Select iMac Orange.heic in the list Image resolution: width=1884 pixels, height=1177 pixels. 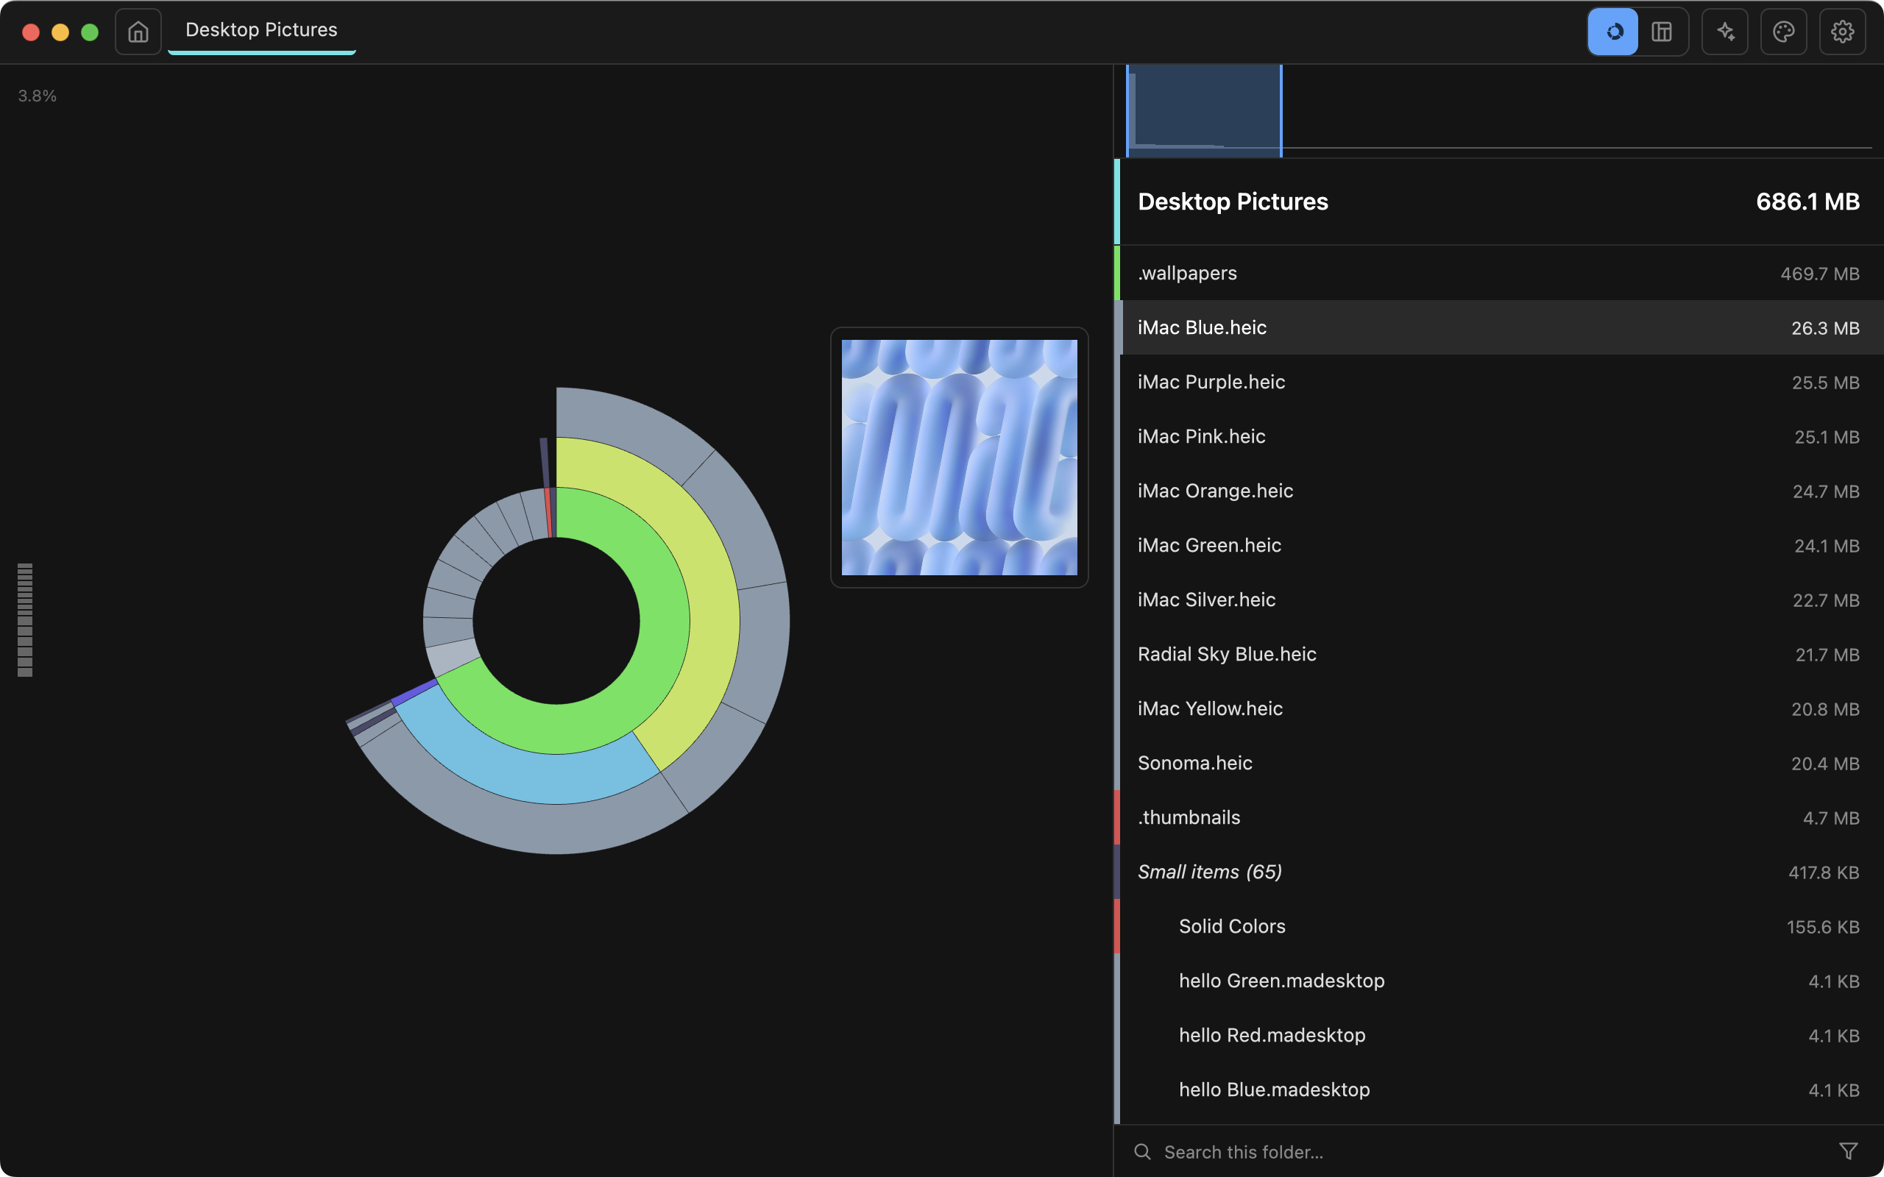1498,491
